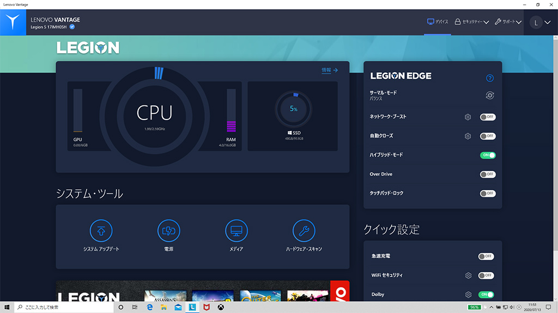The image size is (558, 313).
Task: Click the RAM usage bar
Action: (231, 110)
